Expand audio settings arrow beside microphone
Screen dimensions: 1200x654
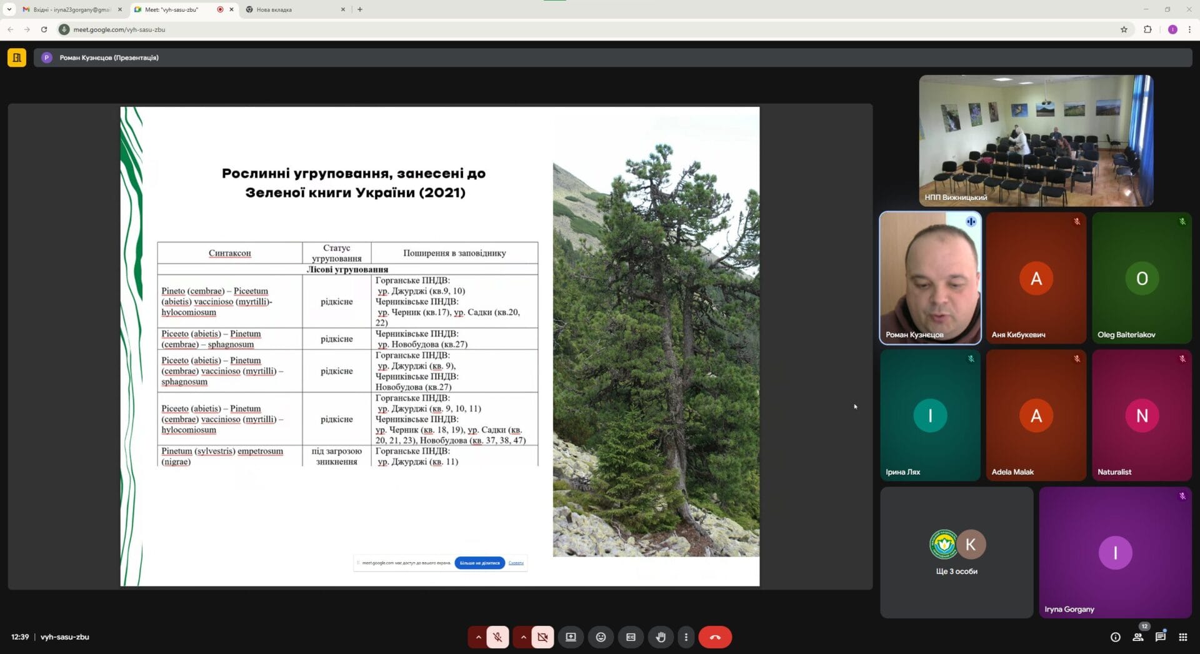[478, 637]
